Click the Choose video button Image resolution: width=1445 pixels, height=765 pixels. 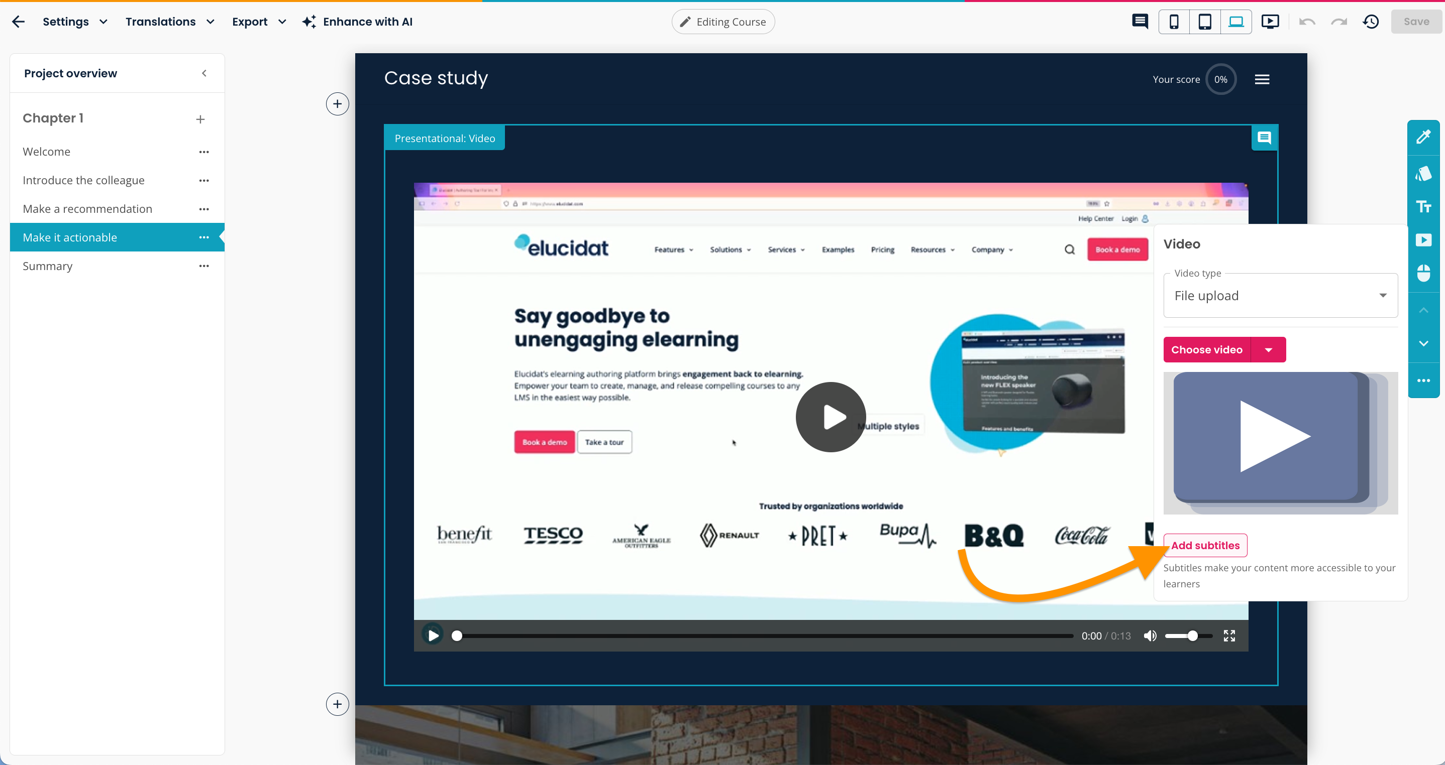click(1207, 350)
